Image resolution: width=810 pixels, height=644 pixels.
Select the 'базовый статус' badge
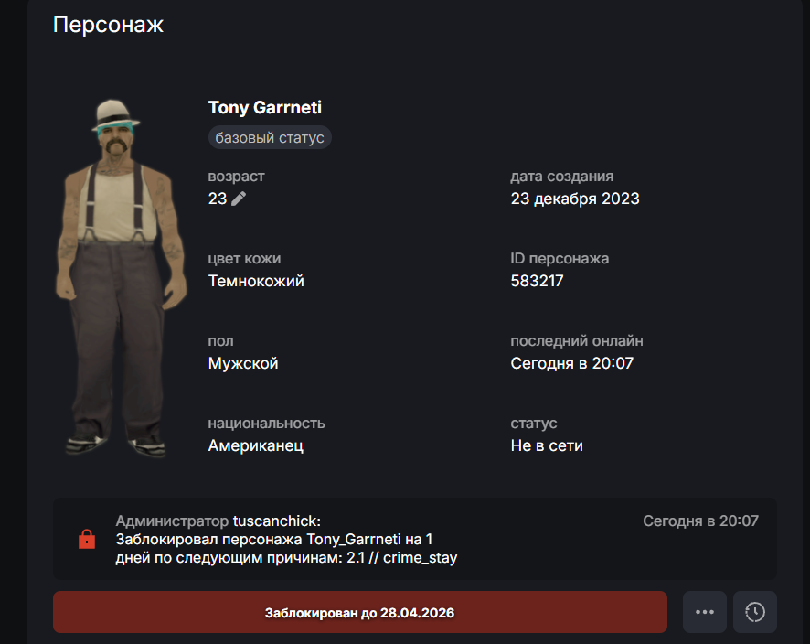(270, 137)
